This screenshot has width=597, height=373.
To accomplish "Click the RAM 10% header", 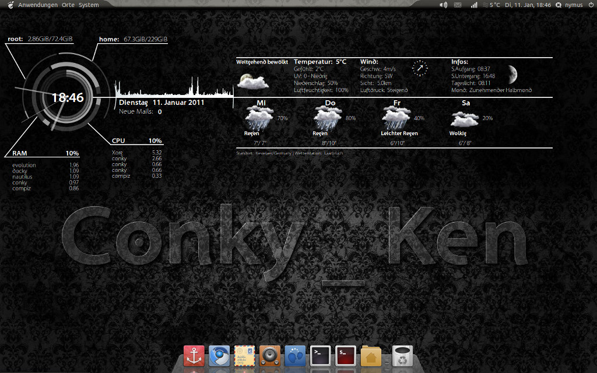I will 45,153.
